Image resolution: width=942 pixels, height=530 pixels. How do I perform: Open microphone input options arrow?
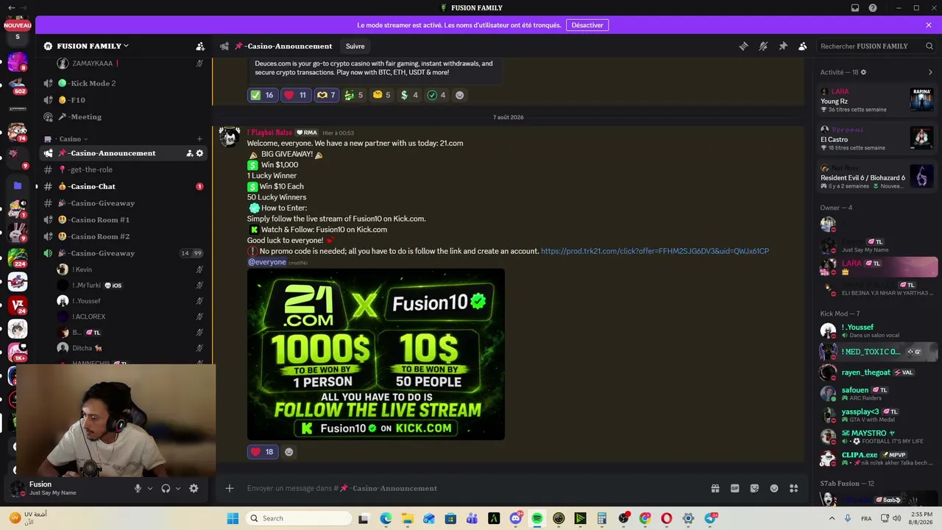coord(150,488)
